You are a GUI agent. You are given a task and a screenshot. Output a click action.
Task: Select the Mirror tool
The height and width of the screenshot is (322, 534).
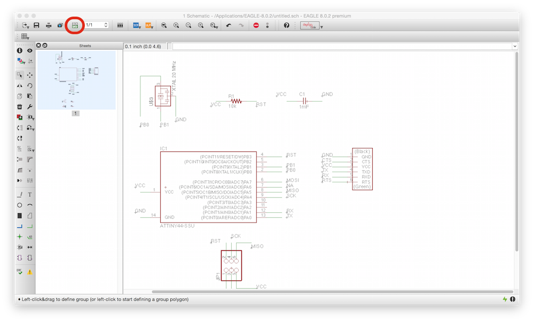[20, 86]
